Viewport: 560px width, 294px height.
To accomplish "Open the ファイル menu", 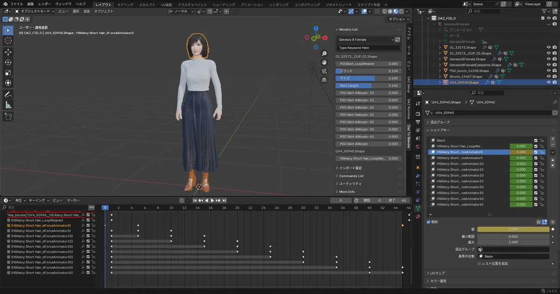I will (16, 4).
